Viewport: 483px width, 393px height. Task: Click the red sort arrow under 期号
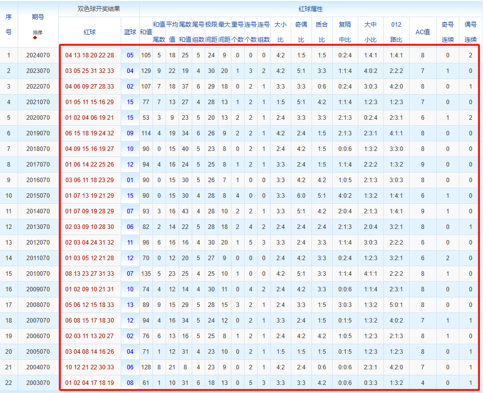pyautogui.click(x=35, y=38)
